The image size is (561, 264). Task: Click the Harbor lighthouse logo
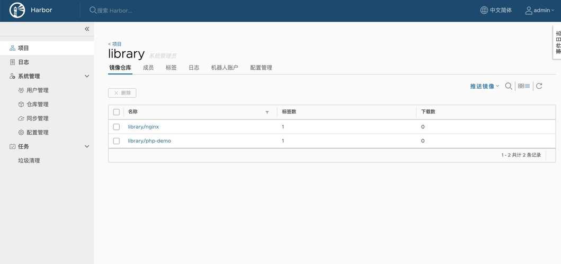17,11
